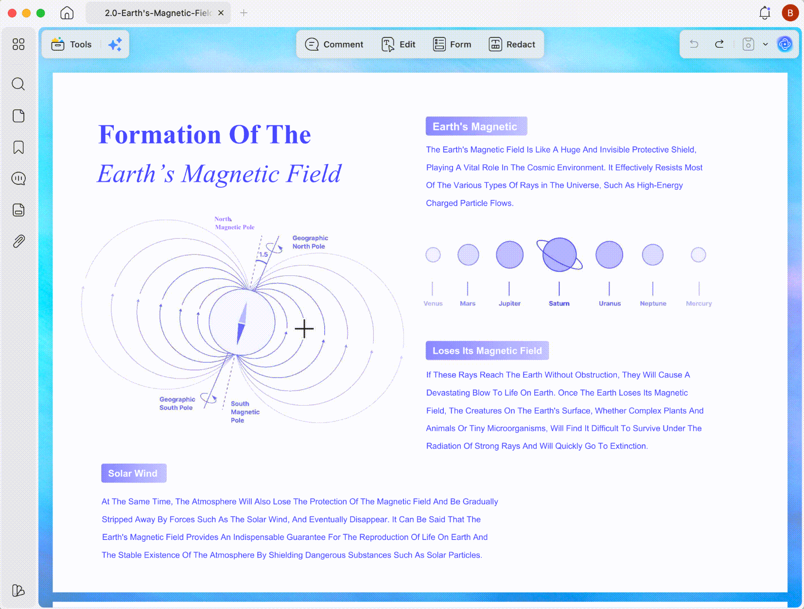
Task: Click the 'Earth's Magnetic' section heading
Action: [x=476, y=126]
